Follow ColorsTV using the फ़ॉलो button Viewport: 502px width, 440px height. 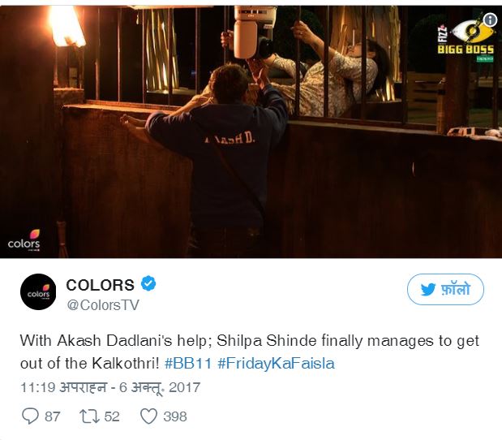click(x=445, y=289)
